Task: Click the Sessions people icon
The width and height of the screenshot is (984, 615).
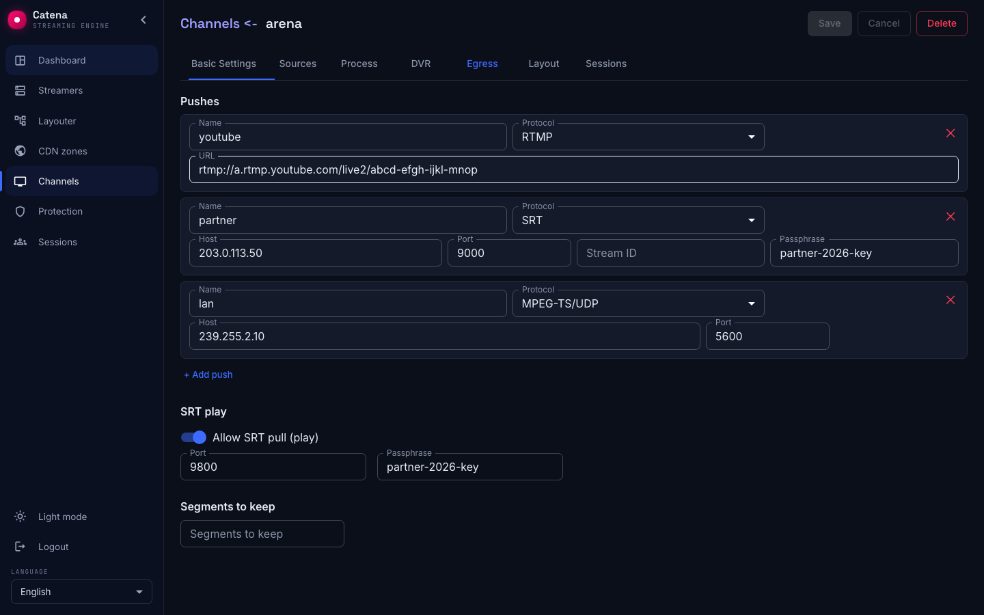Action: [20, 242]
